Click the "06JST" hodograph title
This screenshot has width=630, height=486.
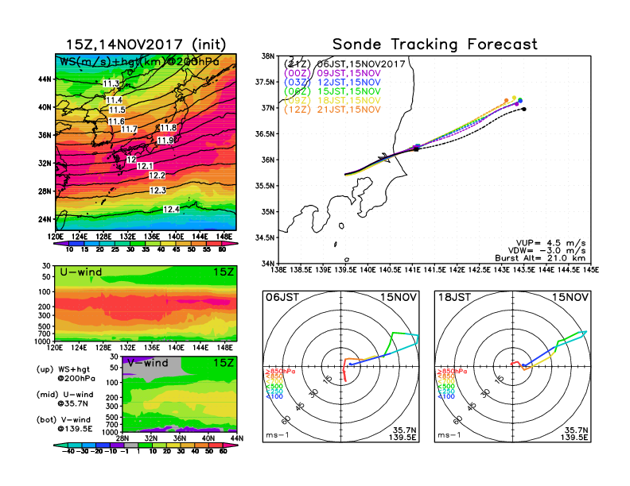point(282,297)
